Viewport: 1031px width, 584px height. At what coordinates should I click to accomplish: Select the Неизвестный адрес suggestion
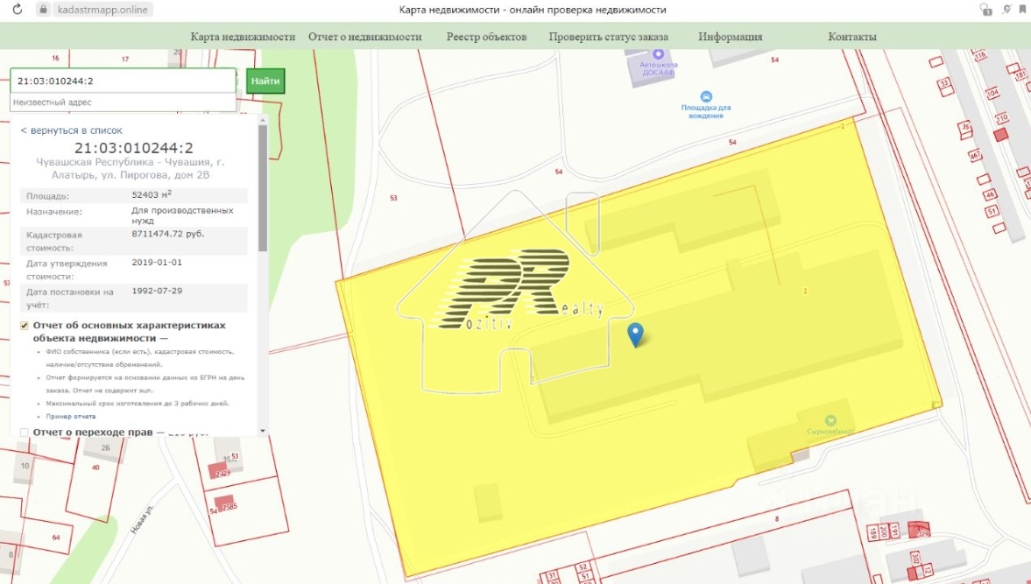[123, 102]
